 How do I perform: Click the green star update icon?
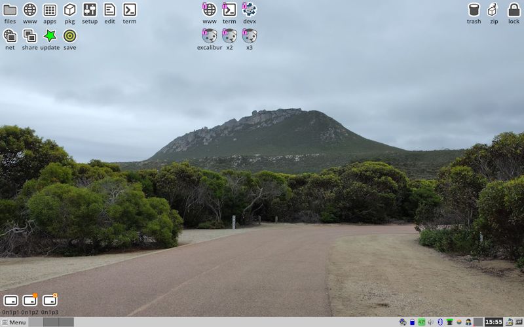click(x=50, y=39)
